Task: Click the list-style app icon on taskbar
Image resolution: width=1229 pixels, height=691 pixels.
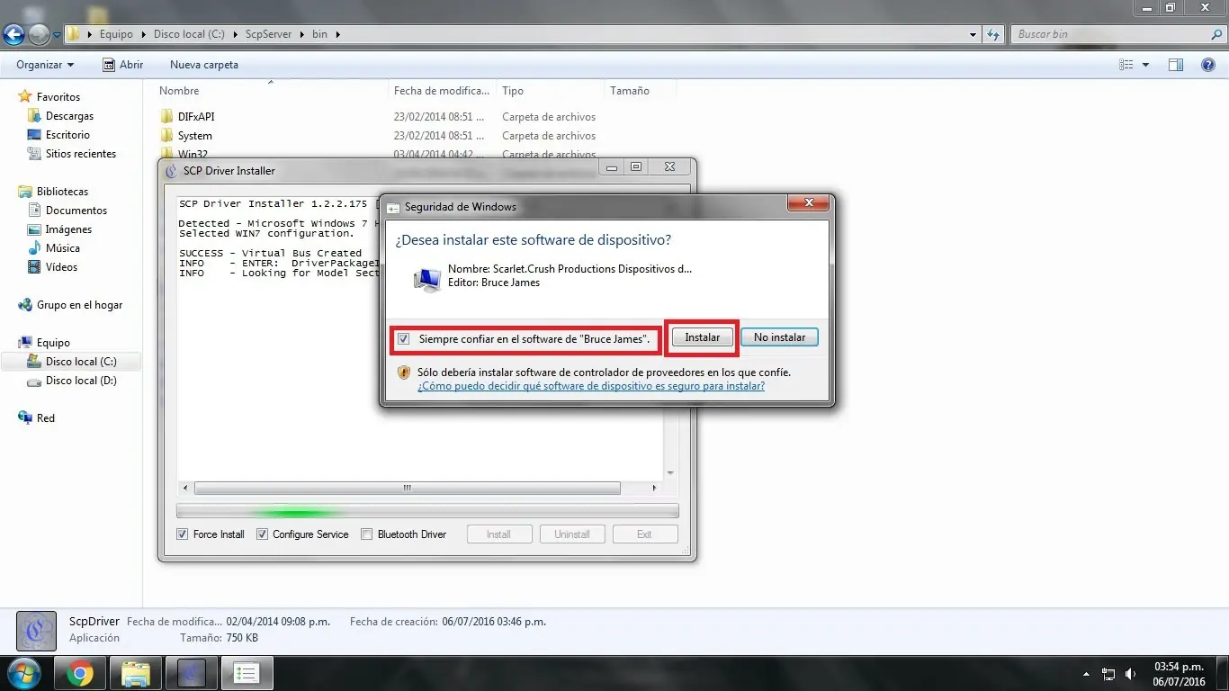Action: point(247,673)
